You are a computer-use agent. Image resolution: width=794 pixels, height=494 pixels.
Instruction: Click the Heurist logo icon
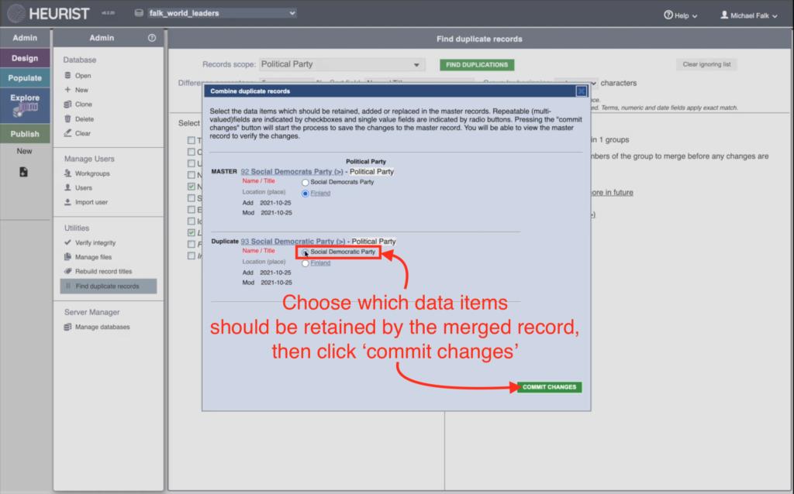tap(16, 14)
